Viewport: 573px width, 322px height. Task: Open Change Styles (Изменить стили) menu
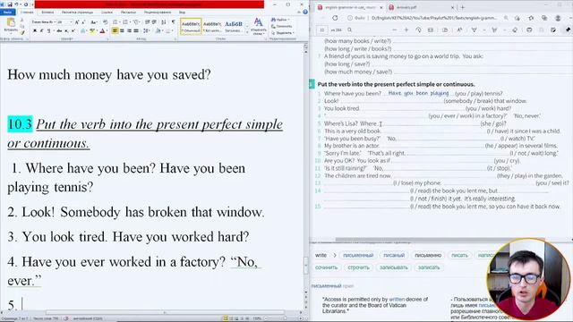pos(258,26)
